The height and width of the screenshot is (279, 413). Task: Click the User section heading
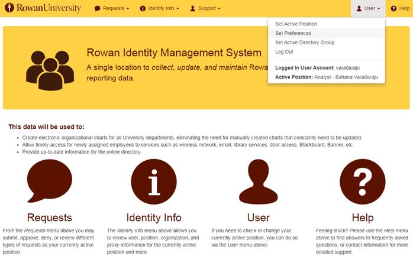coord(259,218)
